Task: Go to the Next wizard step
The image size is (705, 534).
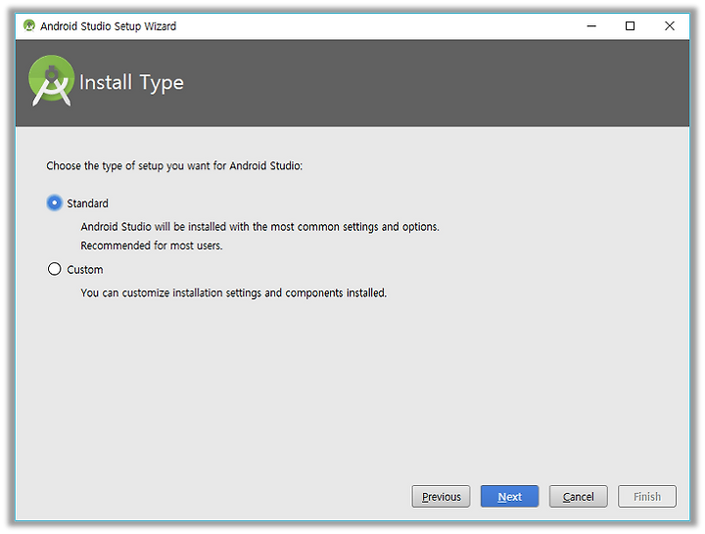Action: [x=509, y=496]
